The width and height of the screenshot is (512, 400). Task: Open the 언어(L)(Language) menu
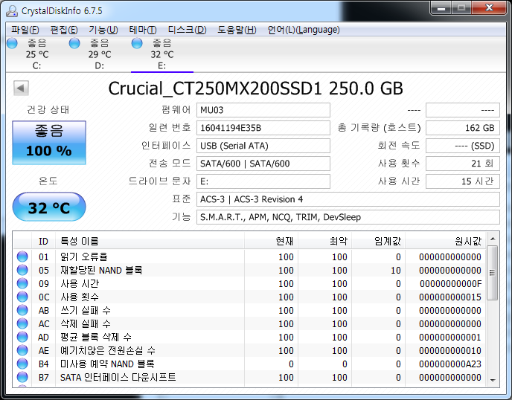(304, 30)
